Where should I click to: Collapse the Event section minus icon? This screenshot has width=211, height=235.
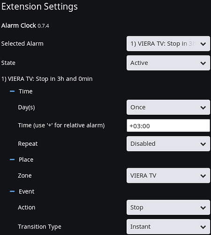[x=12, y=191]
